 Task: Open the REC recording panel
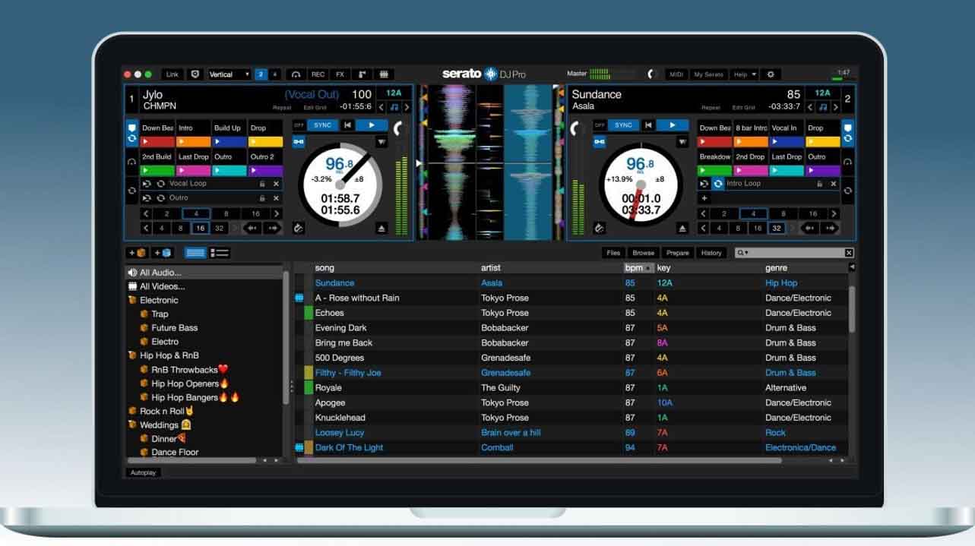pyautogui.click(x=318, y=74)
